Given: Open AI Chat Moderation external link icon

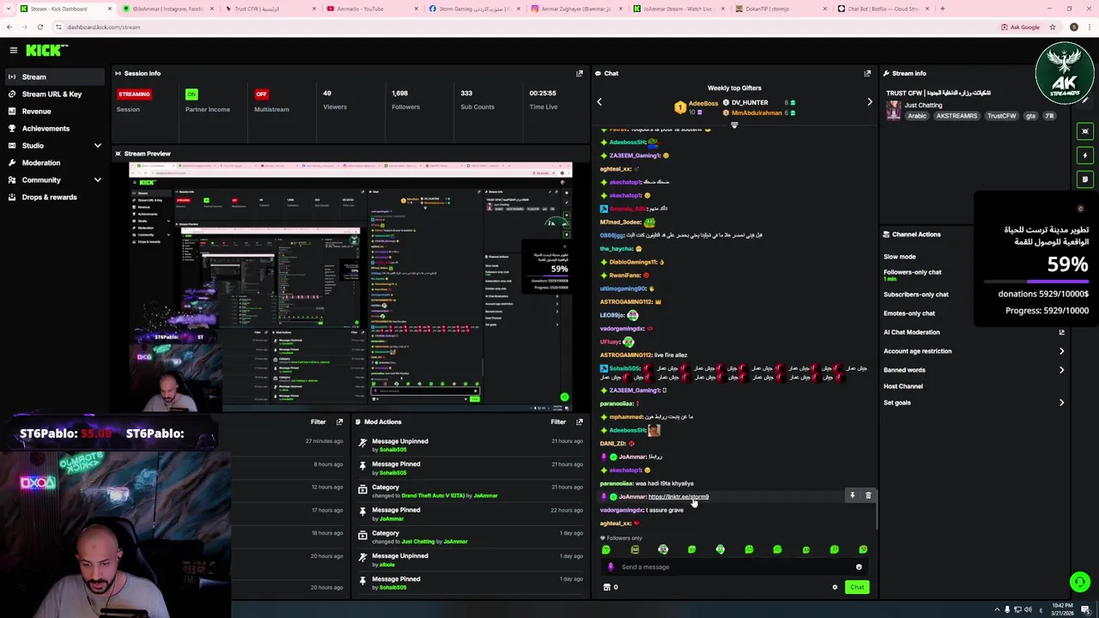Looking at the screenshot, I should point(1061,332).
